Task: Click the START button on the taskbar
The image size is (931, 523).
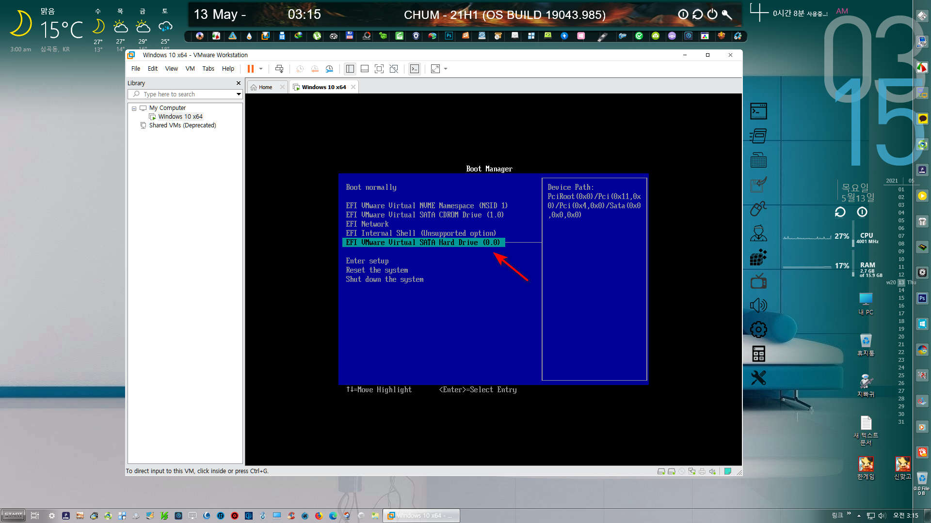Action: 13,515
